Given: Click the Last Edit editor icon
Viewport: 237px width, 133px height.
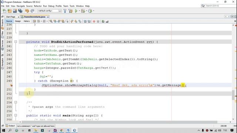Looking at the screenshot, I should pyautogui.click(x=34, y=21).
